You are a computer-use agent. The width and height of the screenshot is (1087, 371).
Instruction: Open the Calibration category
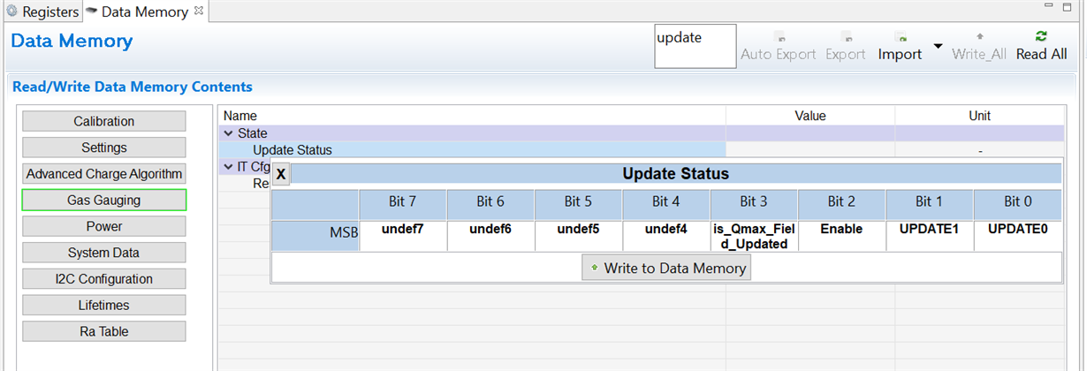click(x=104, y=121)
